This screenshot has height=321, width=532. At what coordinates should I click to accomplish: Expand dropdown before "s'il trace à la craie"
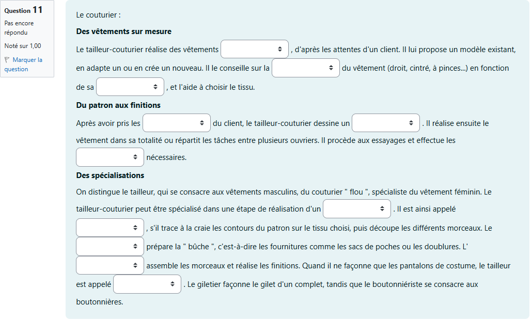coord(110,227)
